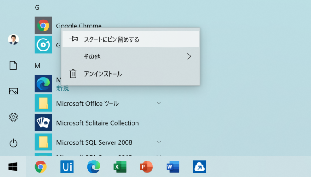This screenshot has width=311, height=177.
Task: Expand the その他 submenu arrow
Action: click(189, 57)
